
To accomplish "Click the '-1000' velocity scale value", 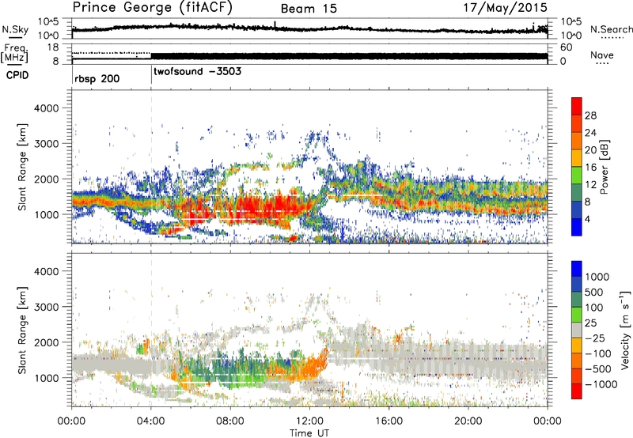I will tap(601, 384).
